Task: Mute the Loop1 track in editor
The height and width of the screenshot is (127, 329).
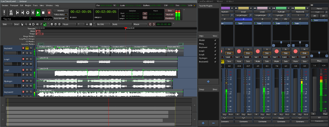Action: click(27, 70)
